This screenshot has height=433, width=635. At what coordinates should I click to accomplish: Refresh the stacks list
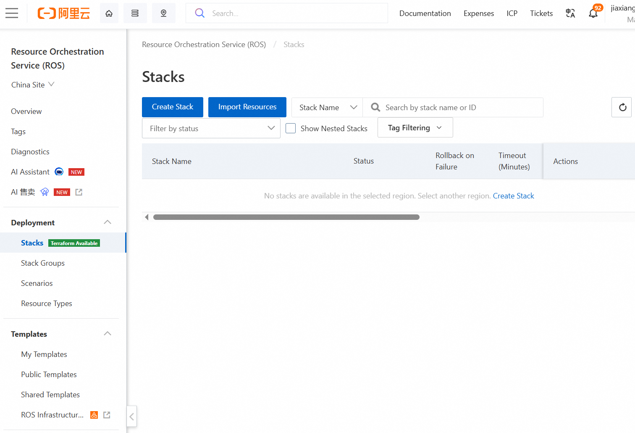point(622,107)
